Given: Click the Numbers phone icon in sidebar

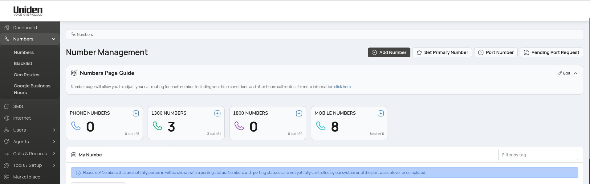Looking at the screenshot, I should [x=7, y=39].
